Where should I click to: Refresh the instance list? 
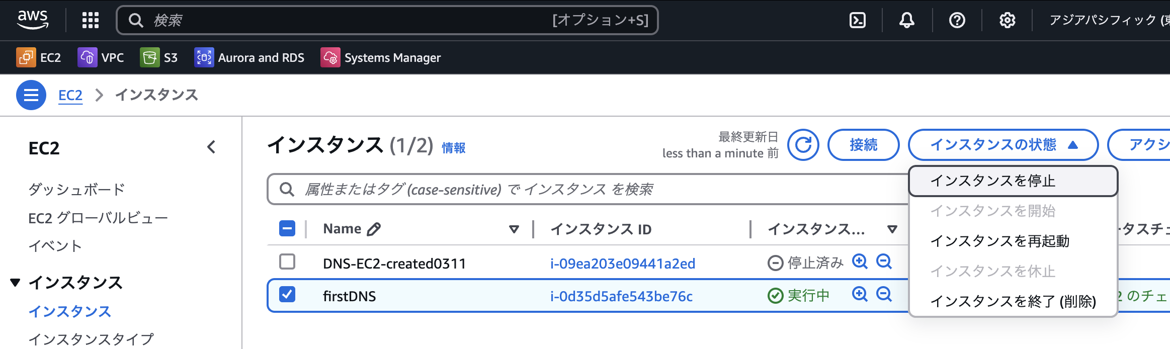803,145
